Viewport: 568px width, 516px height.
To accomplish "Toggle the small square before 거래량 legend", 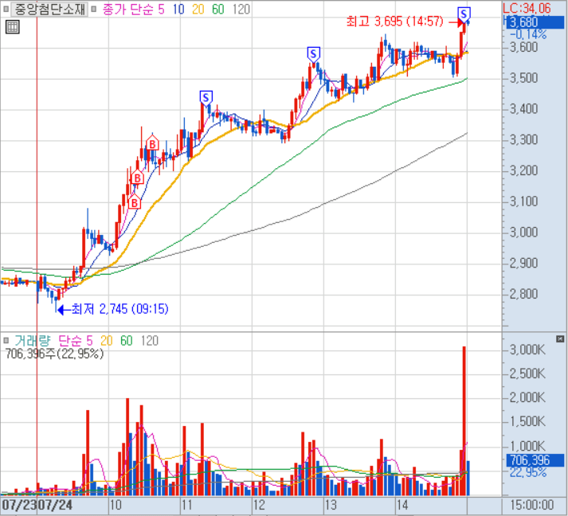I will coord(6,341).
